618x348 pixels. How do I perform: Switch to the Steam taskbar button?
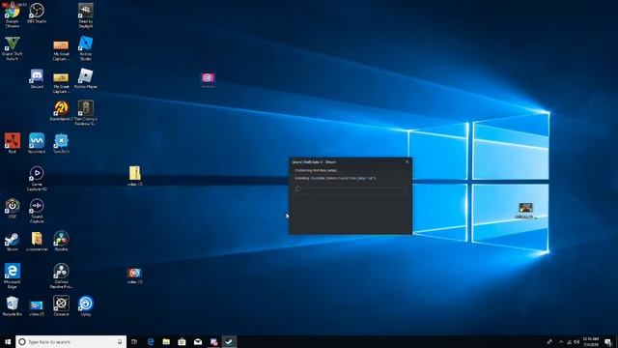pyautogui.click(x=230, y=341)
